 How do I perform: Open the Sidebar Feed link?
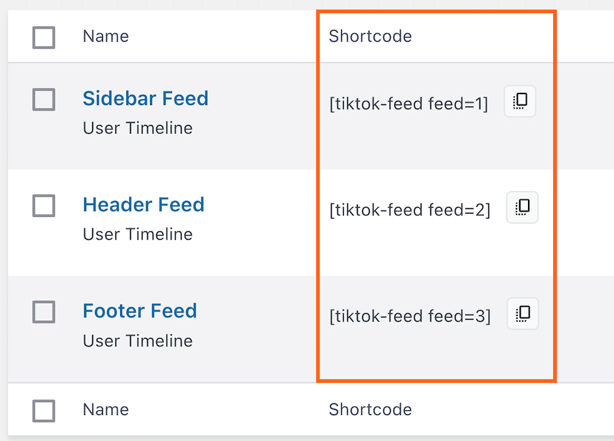click(x=145, y=98)
